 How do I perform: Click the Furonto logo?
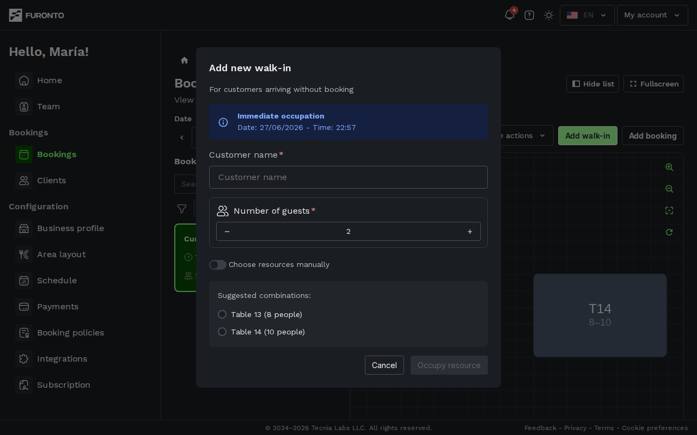coord(36,15)
